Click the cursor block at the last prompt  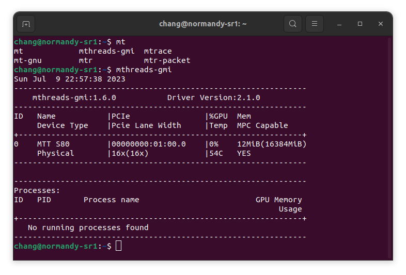pos(119,246)
